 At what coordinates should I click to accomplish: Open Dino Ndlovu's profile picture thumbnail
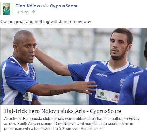(x=7, y=9)
